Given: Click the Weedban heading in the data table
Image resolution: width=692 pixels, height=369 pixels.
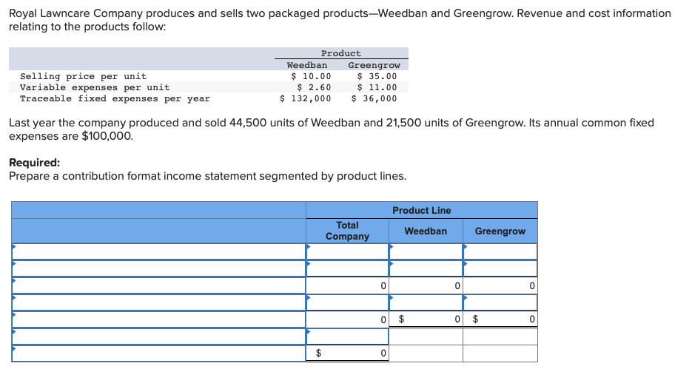Looking at the screenshot, I should click(x=306, y=65).
